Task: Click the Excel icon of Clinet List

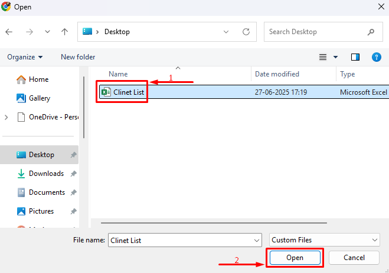Action: [106, 92]
